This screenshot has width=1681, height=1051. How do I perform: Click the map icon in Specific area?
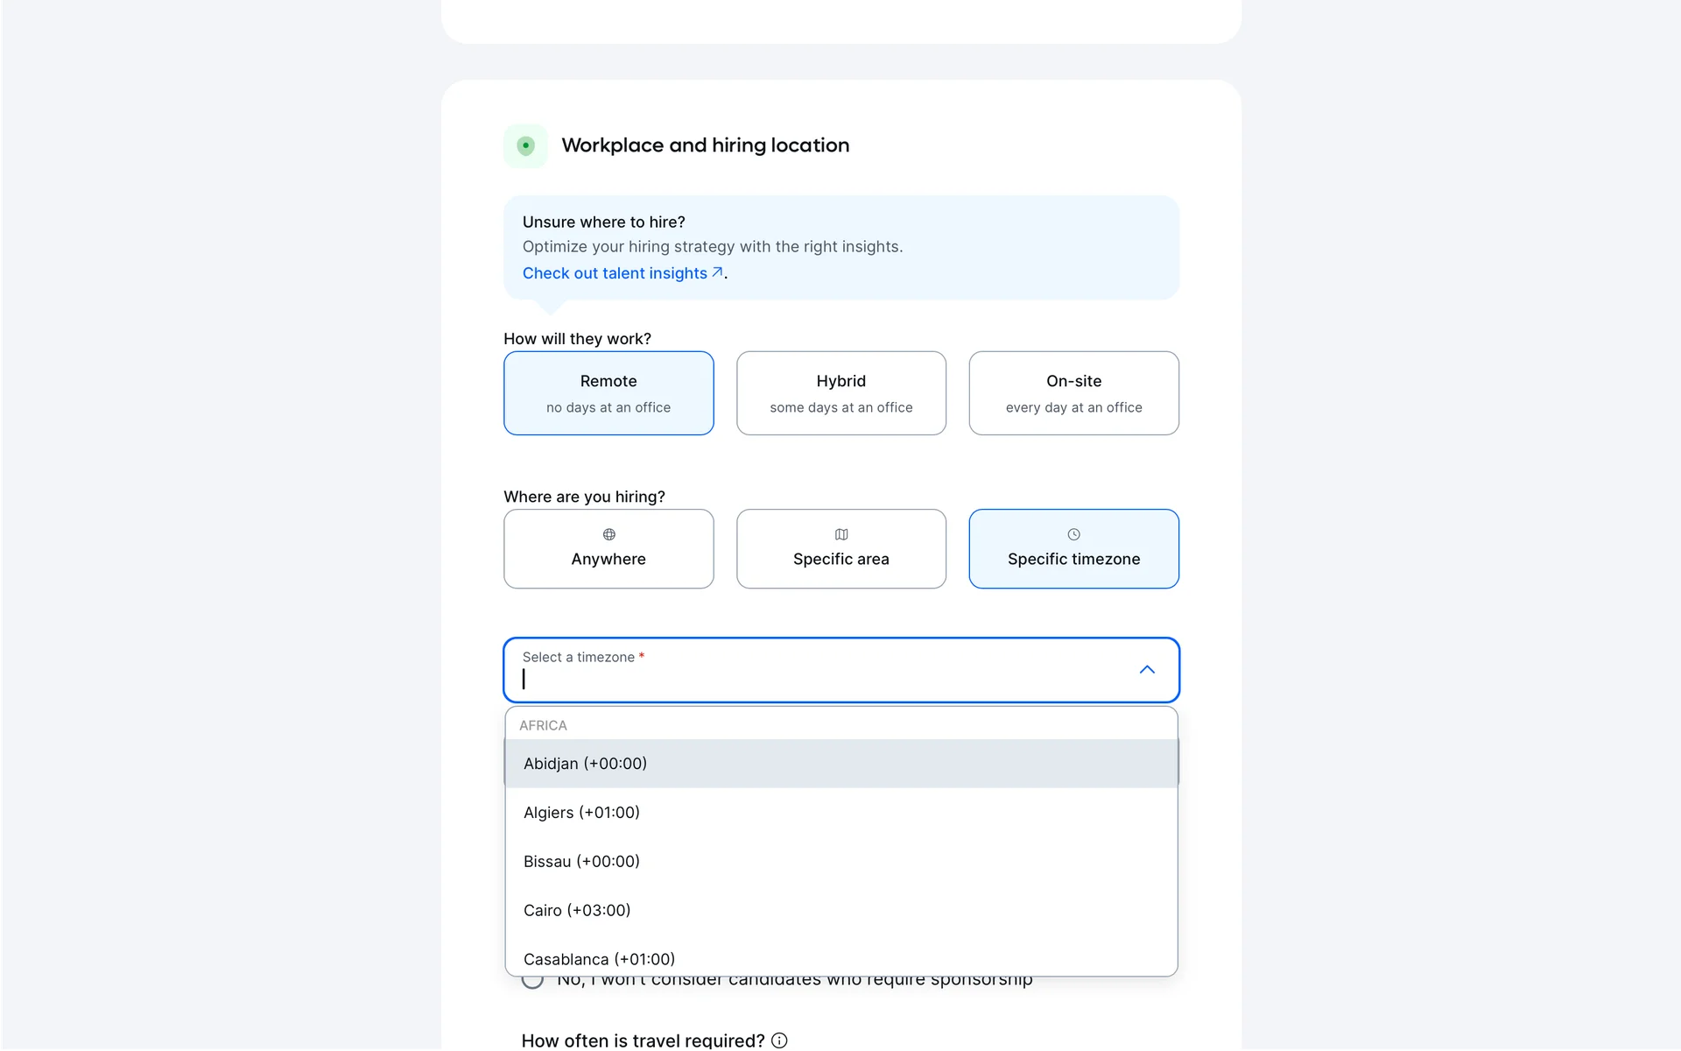(x=841, y=534)
